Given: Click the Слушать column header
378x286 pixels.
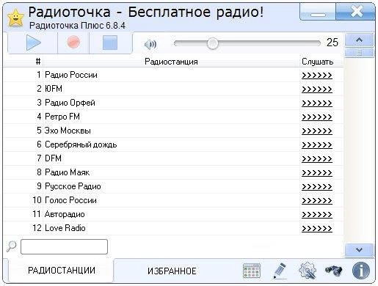Looking at the screenshot, I should pos(317,62).
